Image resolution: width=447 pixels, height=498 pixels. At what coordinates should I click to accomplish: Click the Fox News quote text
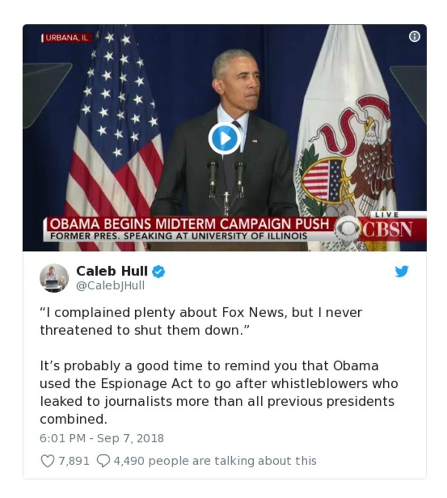point(201,321)
